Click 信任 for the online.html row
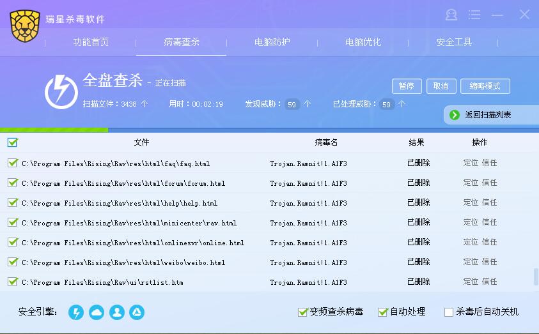Image resolution: width=539 pixels, height=334 pixels. pyautogui.click(x=490, y=242)
